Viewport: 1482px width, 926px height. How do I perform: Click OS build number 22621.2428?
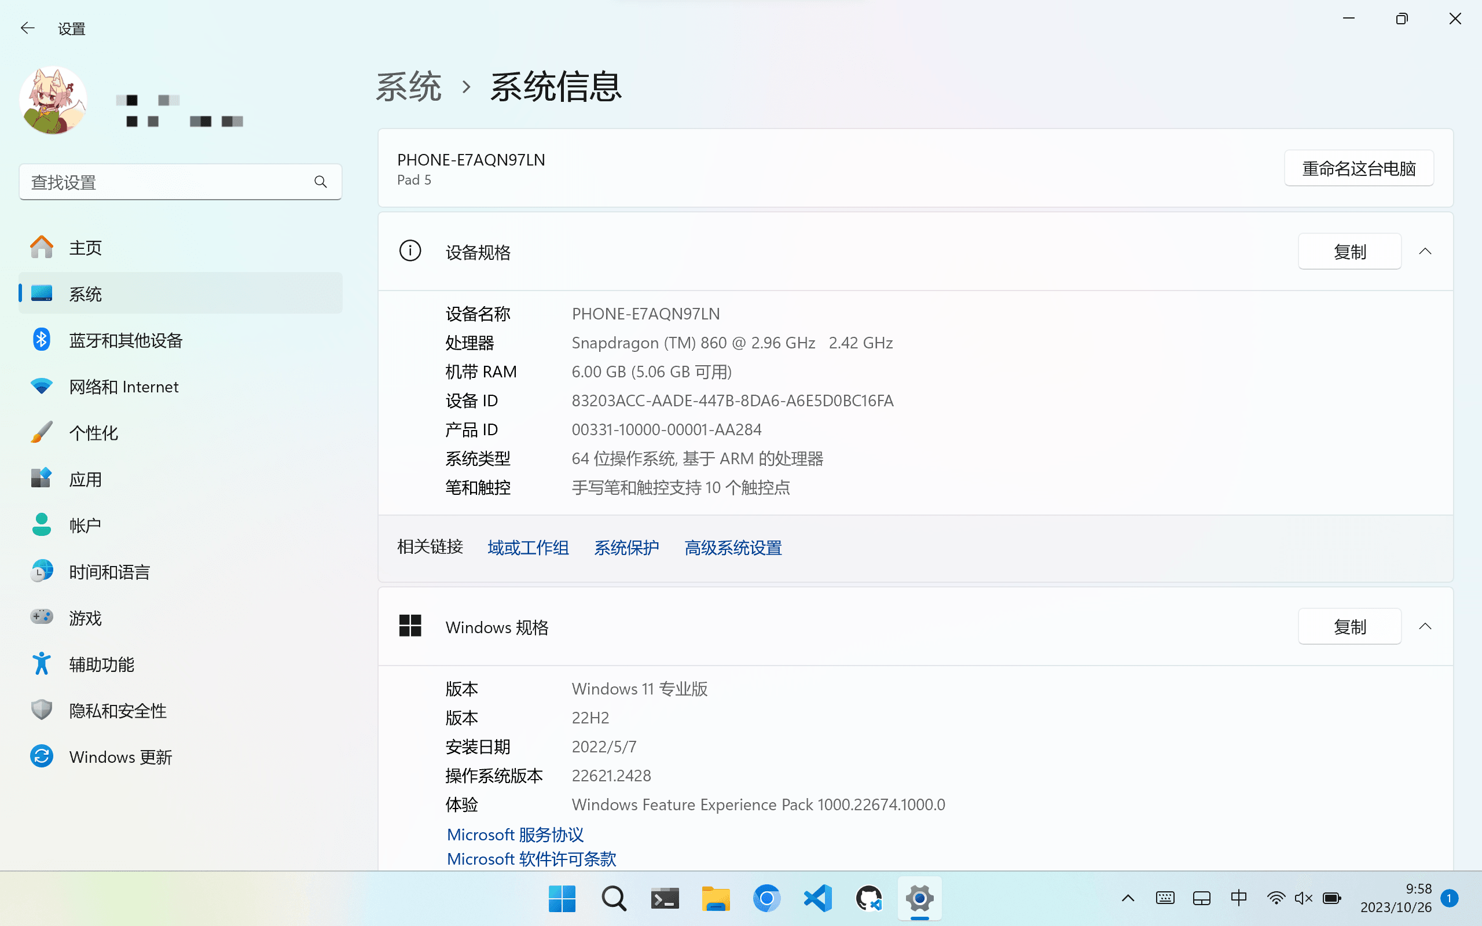pyautogui.click(x=611, y=776)
